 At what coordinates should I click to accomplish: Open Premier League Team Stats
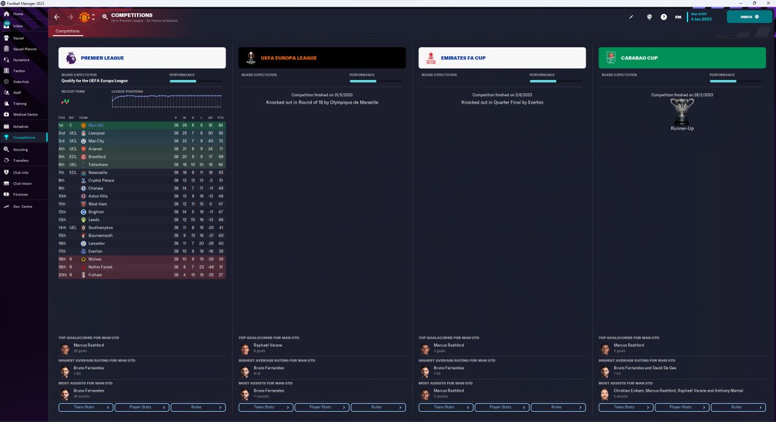tap(85, 407)
